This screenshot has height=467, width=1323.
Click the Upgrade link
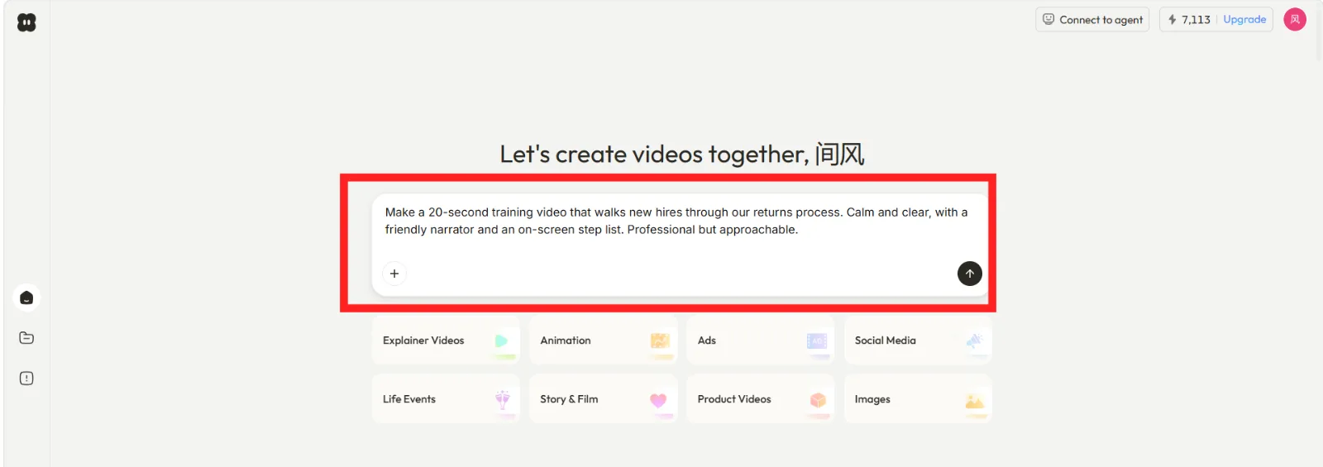pyautogui.click(x=1244, y=20)
